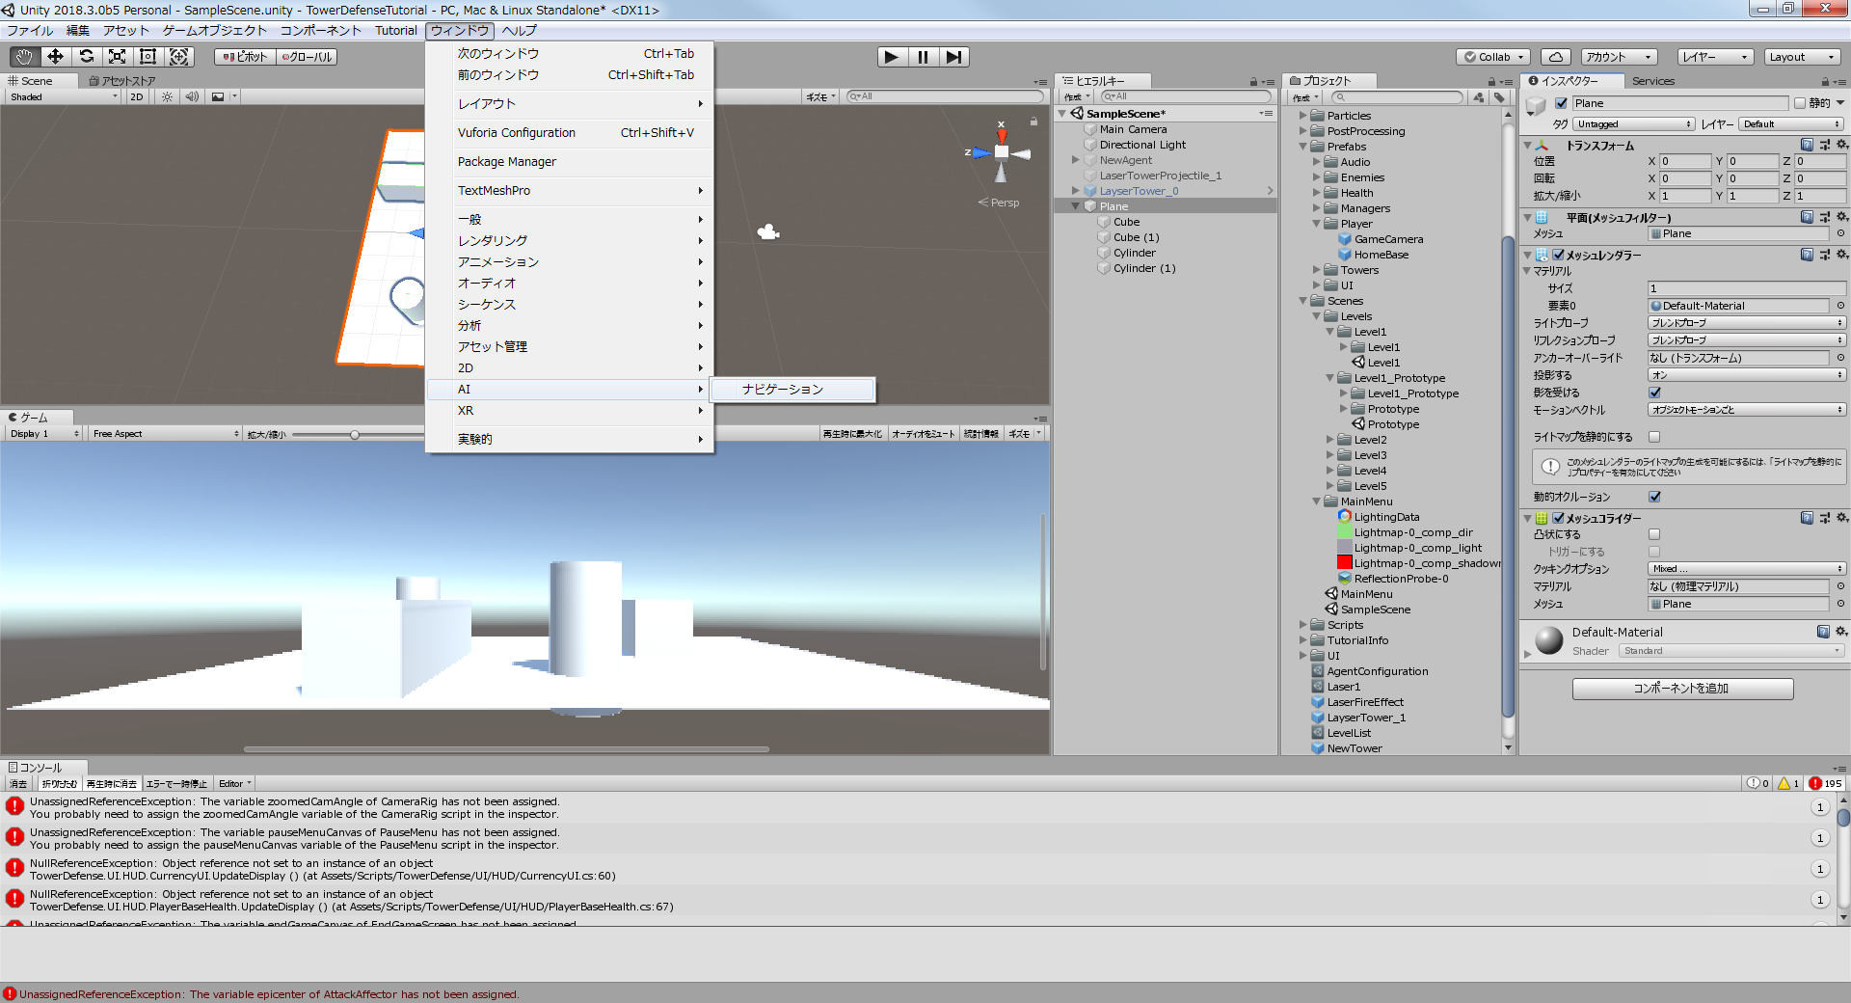The width and height of the screenshot is (1851, 1003).
Task: Open Transform component gear settings
Action: coord(1842,145)
